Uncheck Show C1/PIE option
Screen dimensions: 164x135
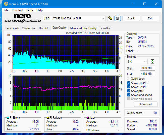pos(129,83)
